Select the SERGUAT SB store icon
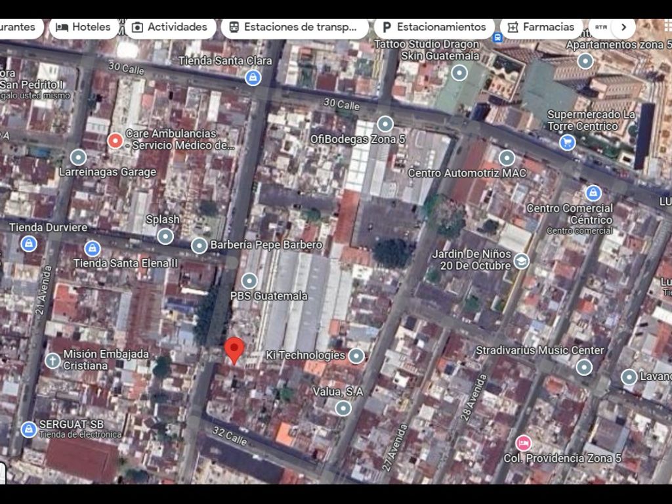672x504 pixels. [29, 429]
